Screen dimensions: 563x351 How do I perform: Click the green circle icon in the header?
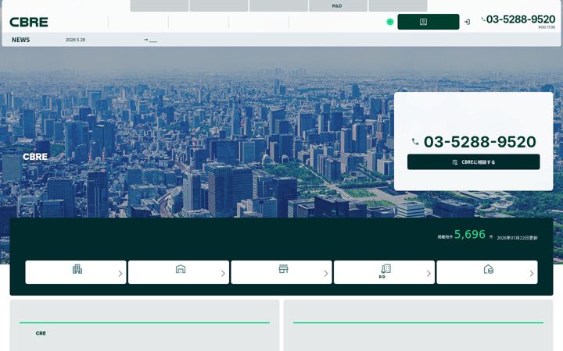tap(390, 22)
